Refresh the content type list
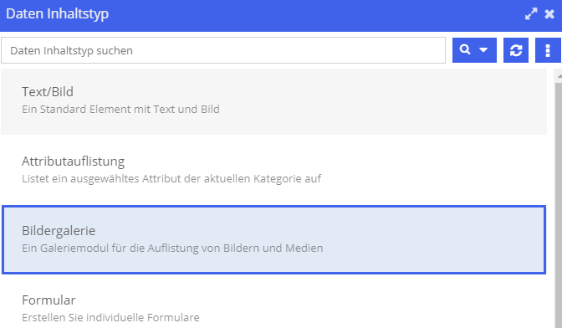562x328 pixels. click(x=516, y=50)
